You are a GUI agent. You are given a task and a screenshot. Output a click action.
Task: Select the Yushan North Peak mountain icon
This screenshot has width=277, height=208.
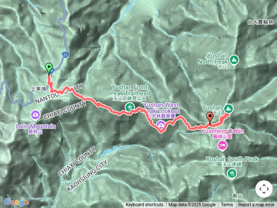pyautogui.click(x=235, y=60)
